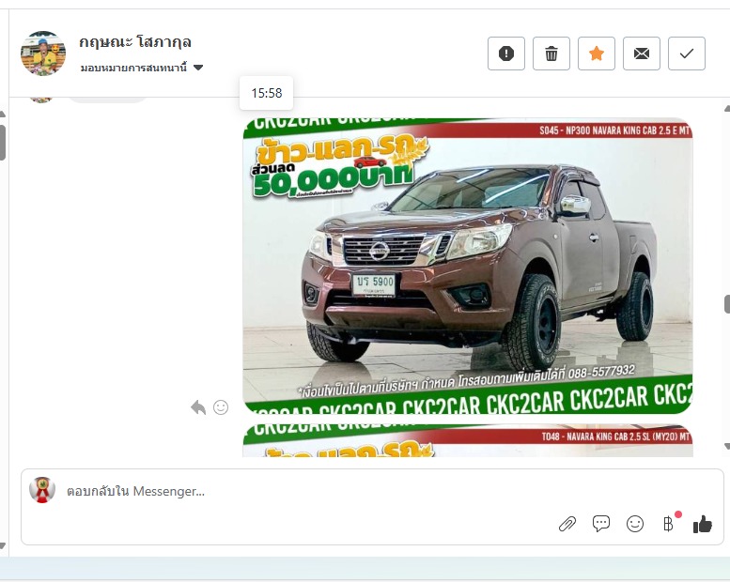
Task: Open the มอบหมายการสนทนานี้ assignment dropdown
Action: point(142,68)
